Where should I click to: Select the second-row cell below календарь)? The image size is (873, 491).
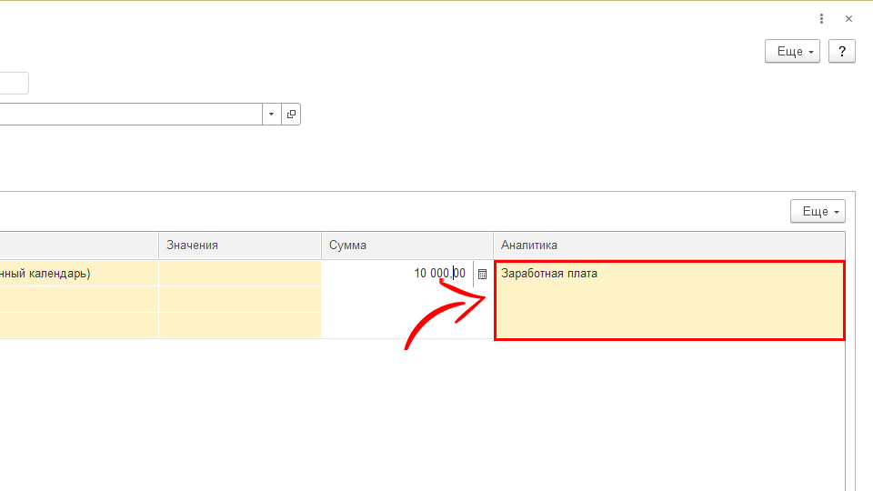78,299
